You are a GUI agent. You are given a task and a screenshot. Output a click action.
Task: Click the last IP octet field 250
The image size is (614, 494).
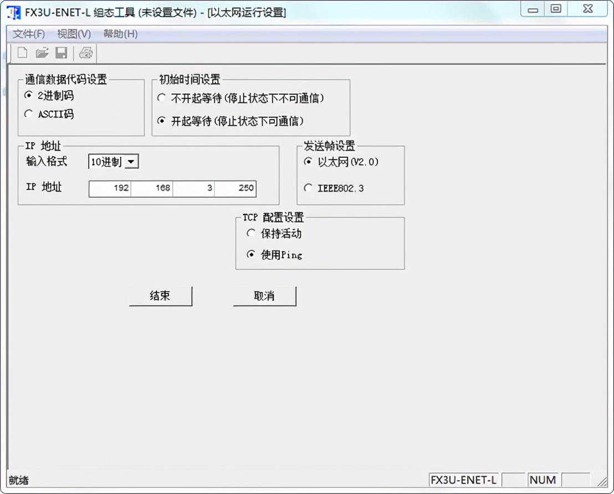click(236, 188)
